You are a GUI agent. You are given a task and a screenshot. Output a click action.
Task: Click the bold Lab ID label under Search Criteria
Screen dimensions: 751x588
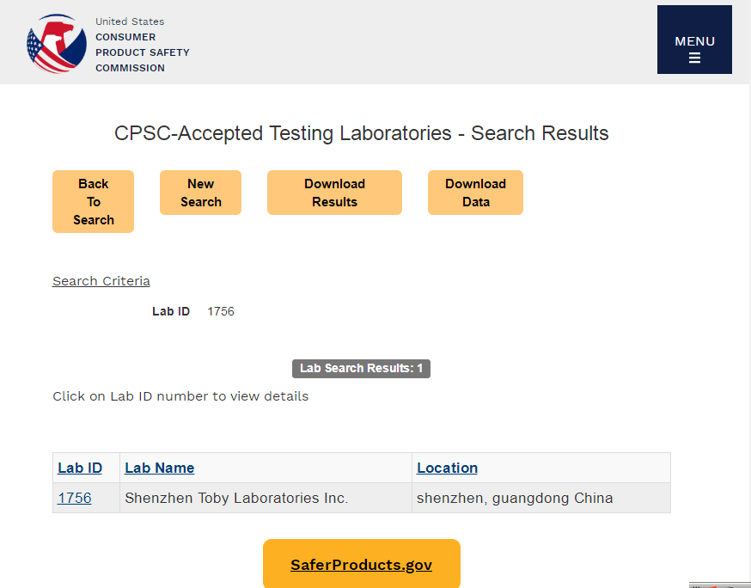171,311
